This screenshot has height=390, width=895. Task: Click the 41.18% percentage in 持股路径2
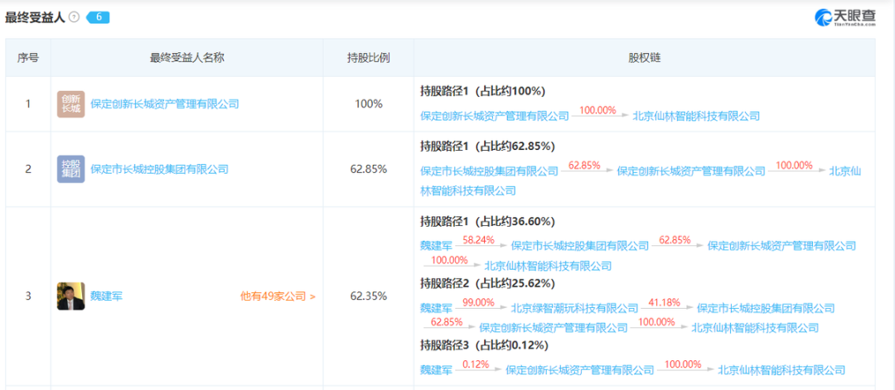point(665,302)
